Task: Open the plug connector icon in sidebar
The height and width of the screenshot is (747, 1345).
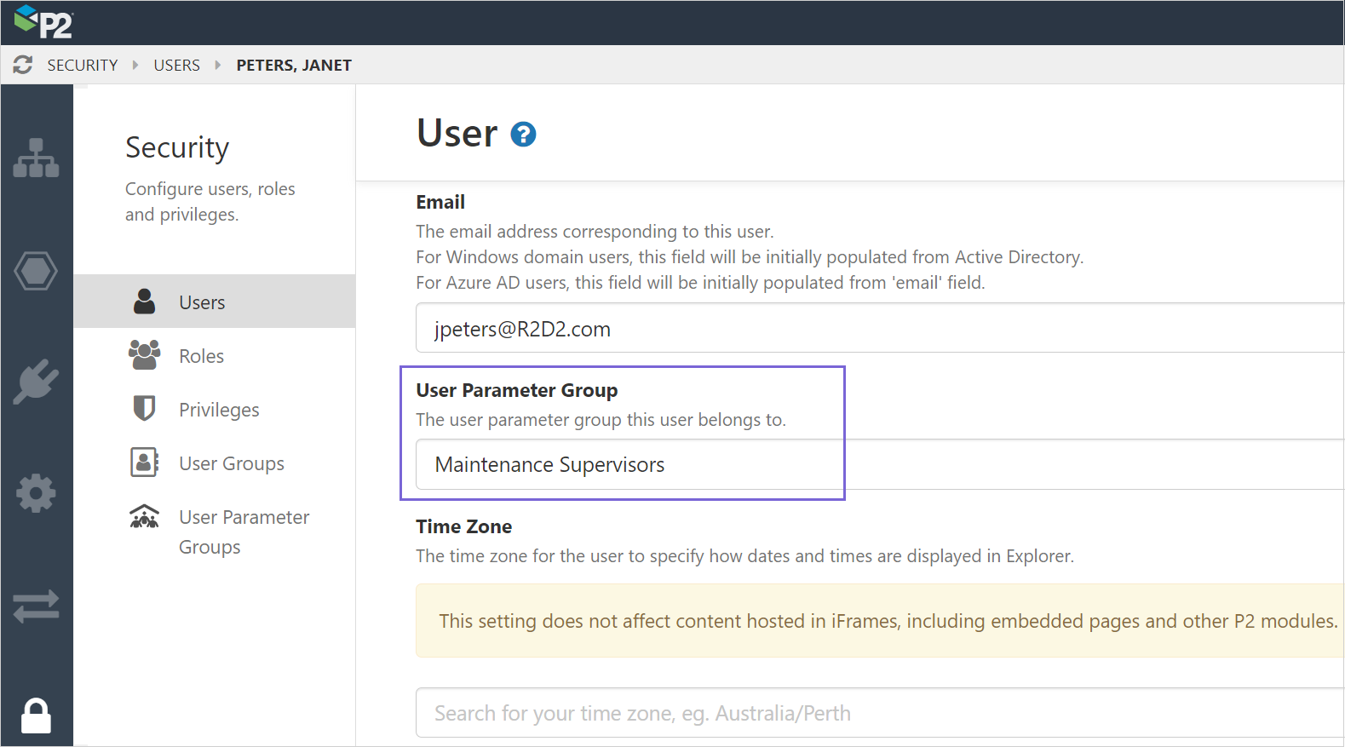Action: (36, 381)
